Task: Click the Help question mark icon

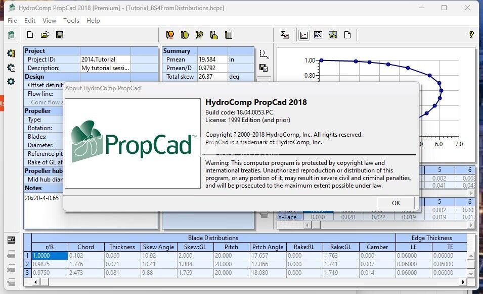Action: click(x=471, y=35)
